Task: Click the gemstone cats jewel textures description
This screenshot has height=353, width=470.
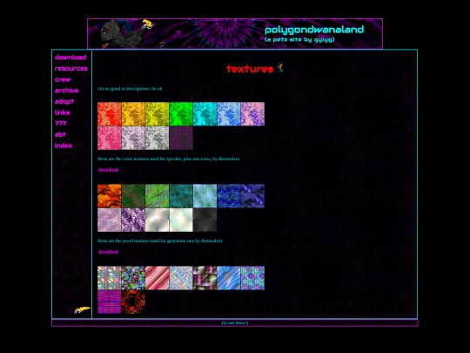Action: click(x=160, y=241)
